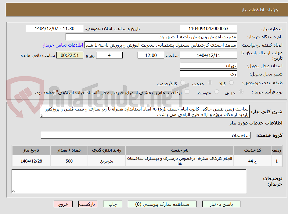
Task: Click the ردیف column header
Action: [277, 150]
